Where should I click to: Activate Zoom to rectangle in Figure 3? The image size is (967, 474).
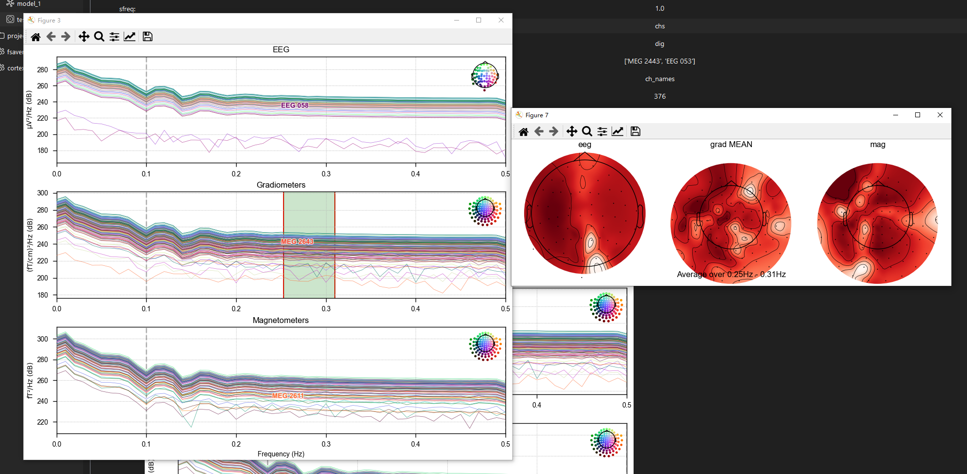[x=99, y=37]
